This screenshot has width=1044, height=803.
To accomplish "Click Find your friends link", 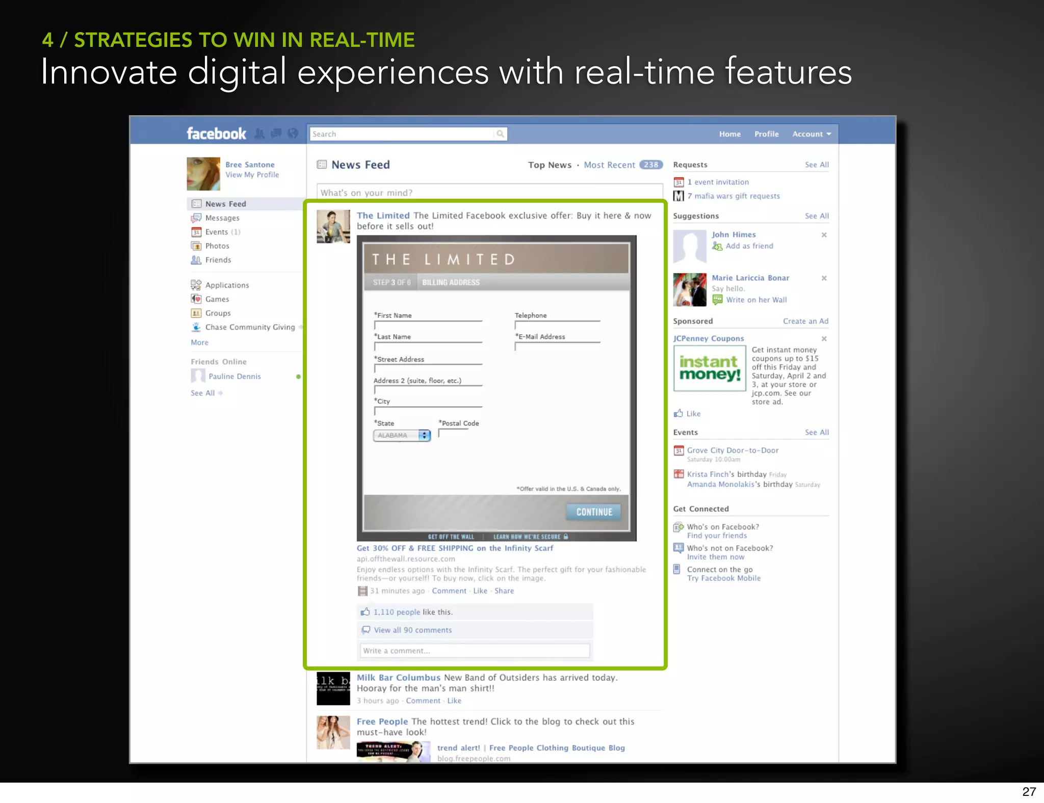I will (717, 536).
